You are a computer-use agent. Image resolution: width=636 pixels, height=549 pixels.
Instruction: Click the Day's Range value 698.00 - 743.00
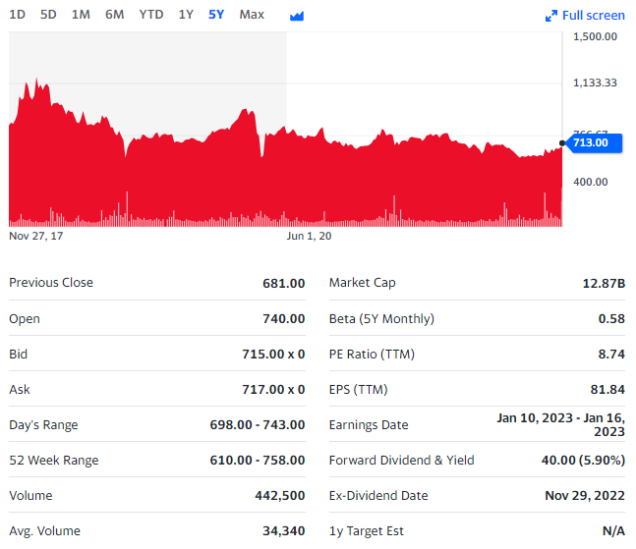click(258, 424)
